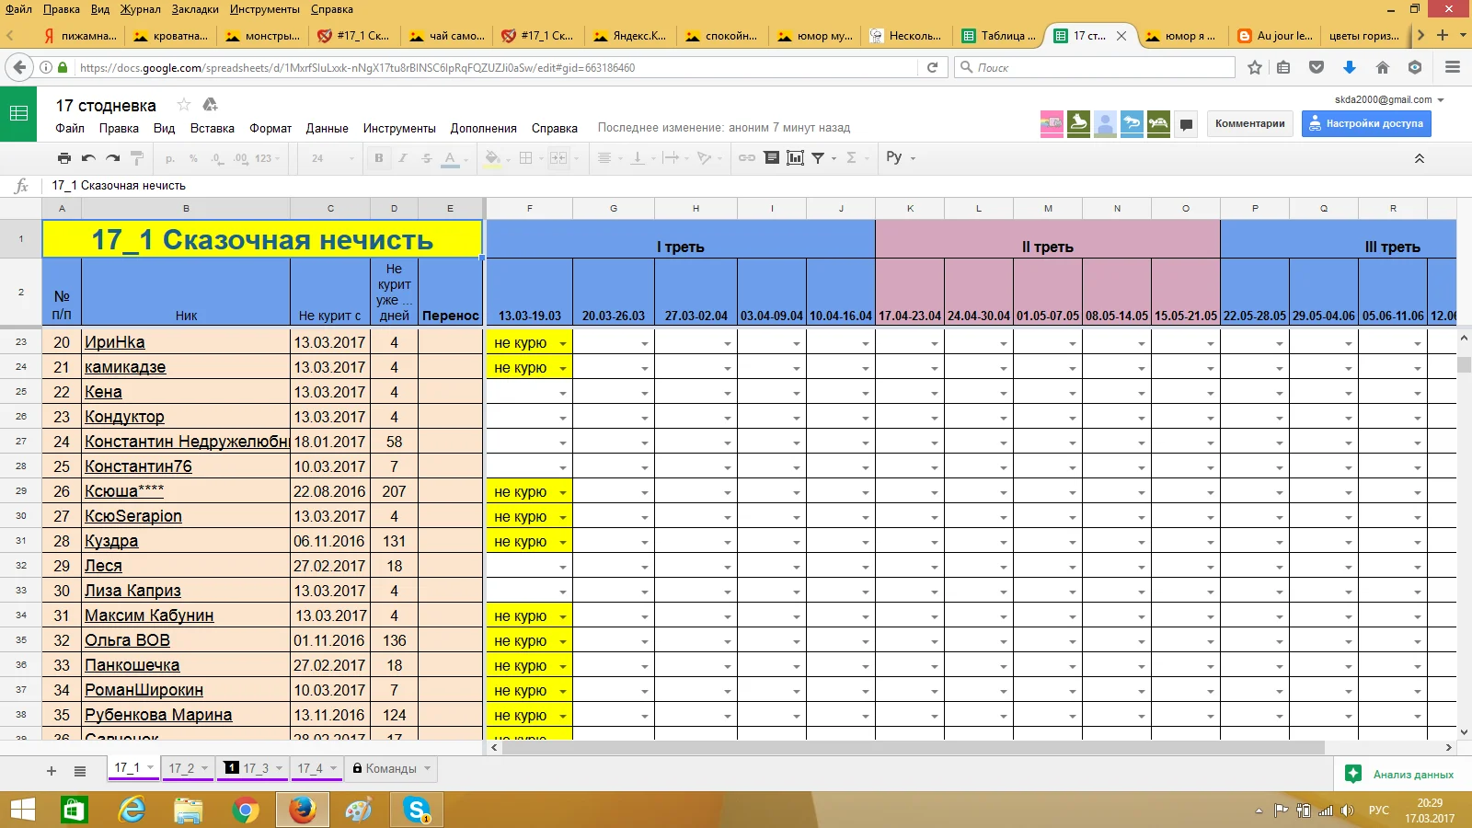The height and width of the screenshot is (828, 1472).
Task: Toggle bold formatting
Action: coord(378,158)
